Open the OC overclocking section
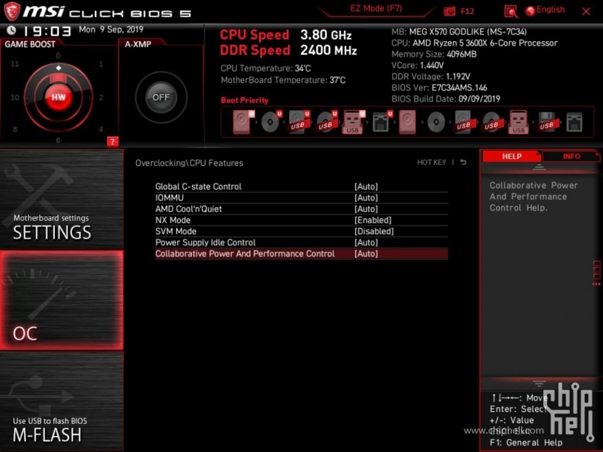Screen dimensions: 603x452 (62, 300)
